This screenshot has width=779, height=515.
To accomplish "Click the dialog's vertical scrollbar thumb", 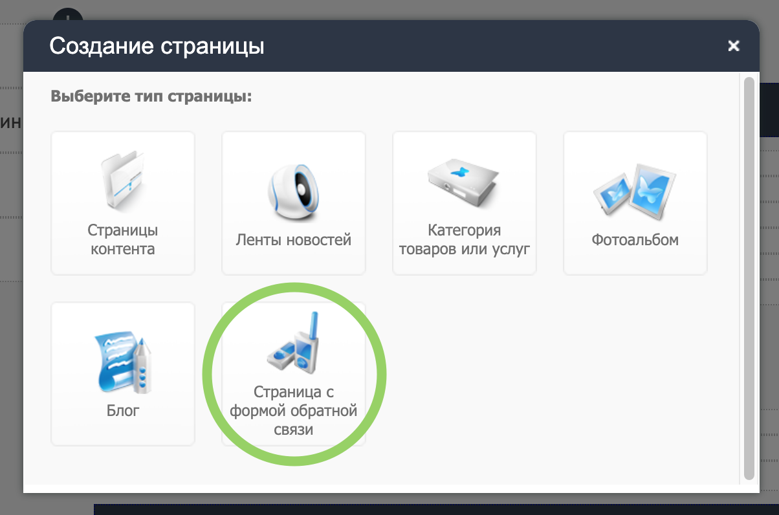I will pos(749,278).
